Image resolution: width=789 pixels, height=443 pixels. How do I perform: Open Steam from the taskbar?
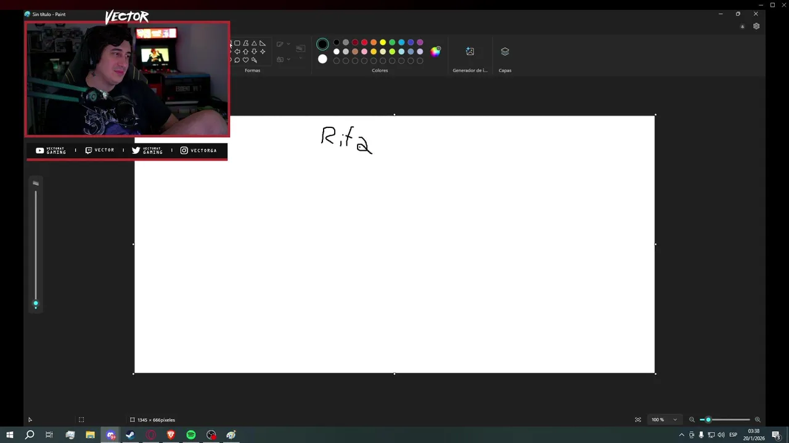[130, 435]
